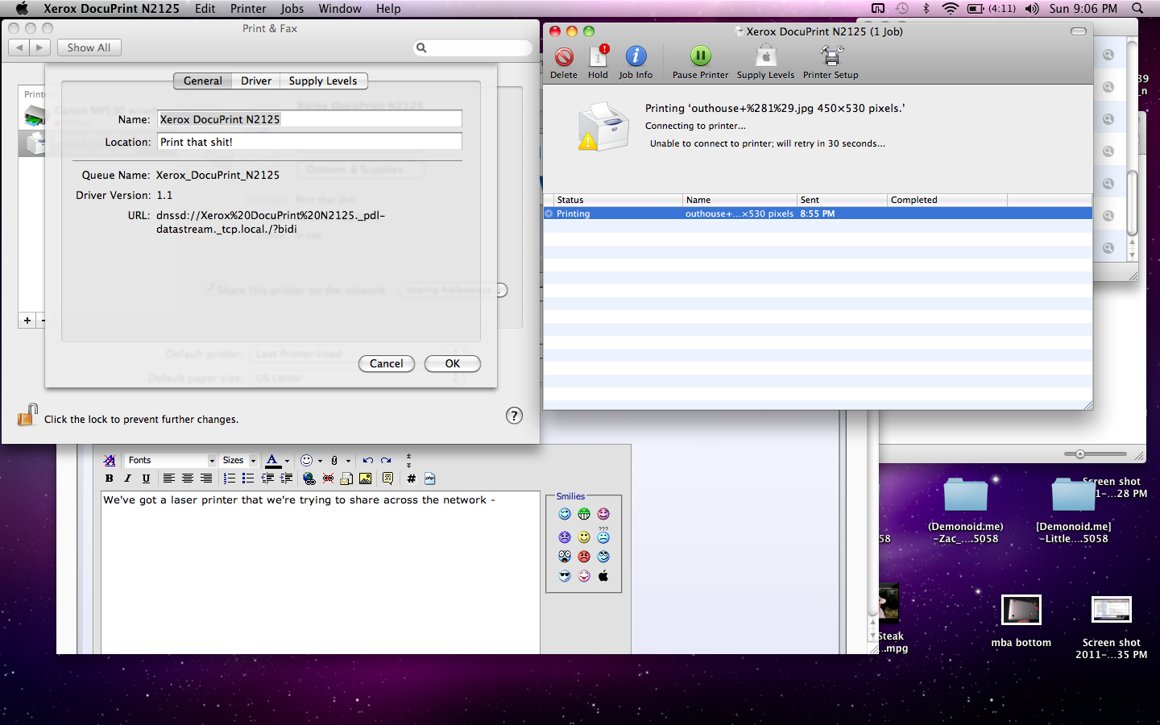Open Supply Levels from queue toolbar
This screenshot has height=725, width=1160.
[x=765, y=63]
